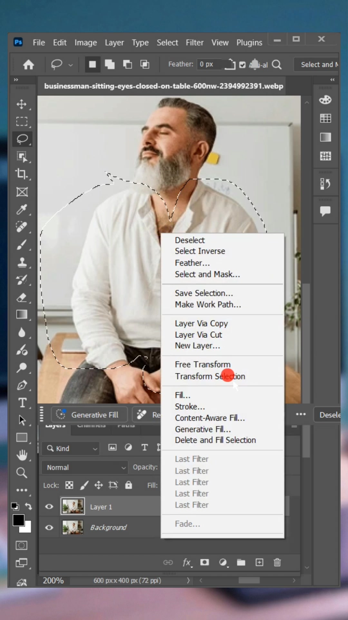The image size is (348, 620).
Task: Open the Swatches panel grid icon
Action: (325, 119)
